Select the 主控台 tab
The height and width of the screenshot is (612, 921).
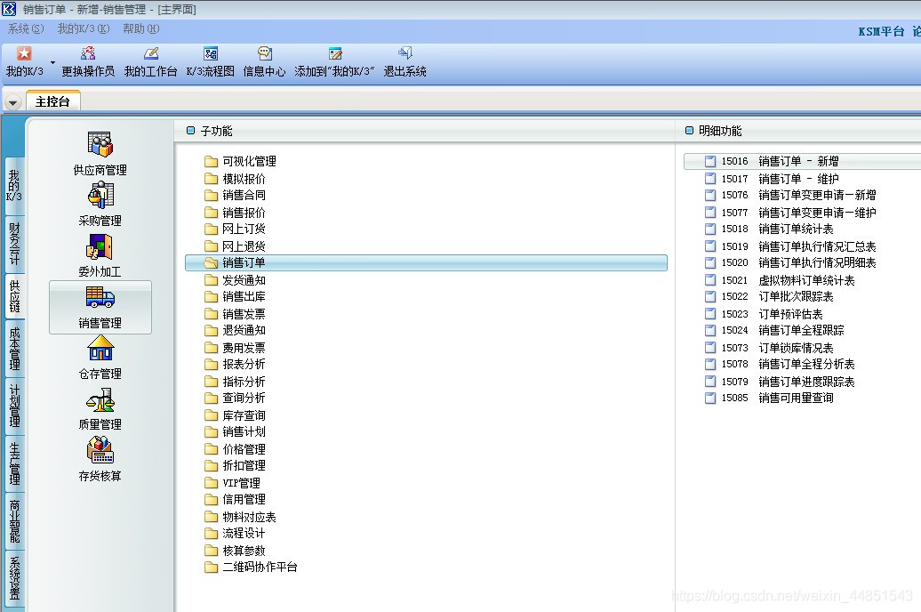[x=52, y=101]
